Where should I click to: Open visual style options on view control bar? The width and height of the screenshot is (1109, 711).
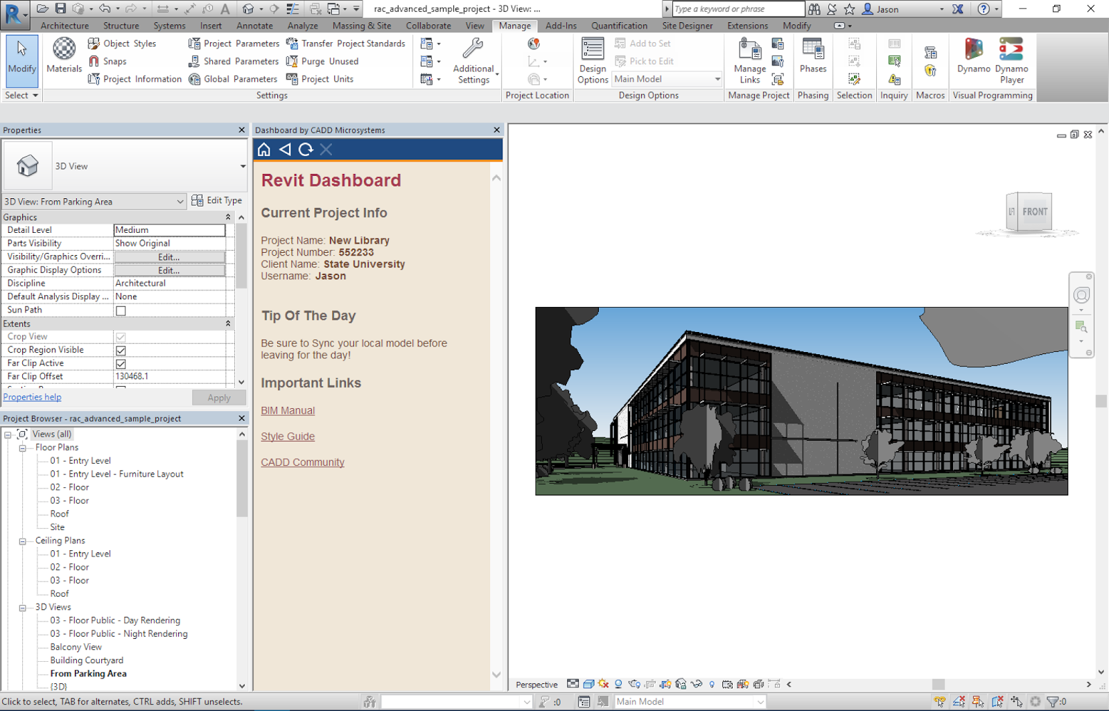[588, 684]
